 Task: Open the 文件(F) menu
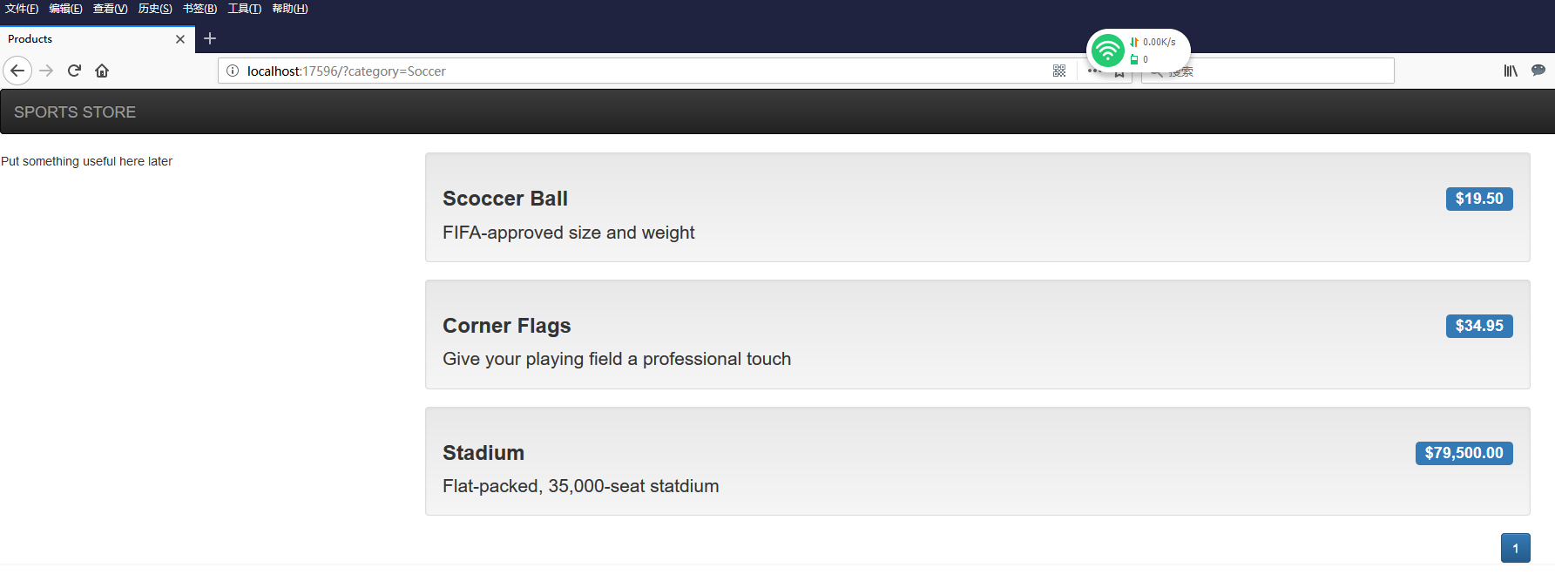22,9
